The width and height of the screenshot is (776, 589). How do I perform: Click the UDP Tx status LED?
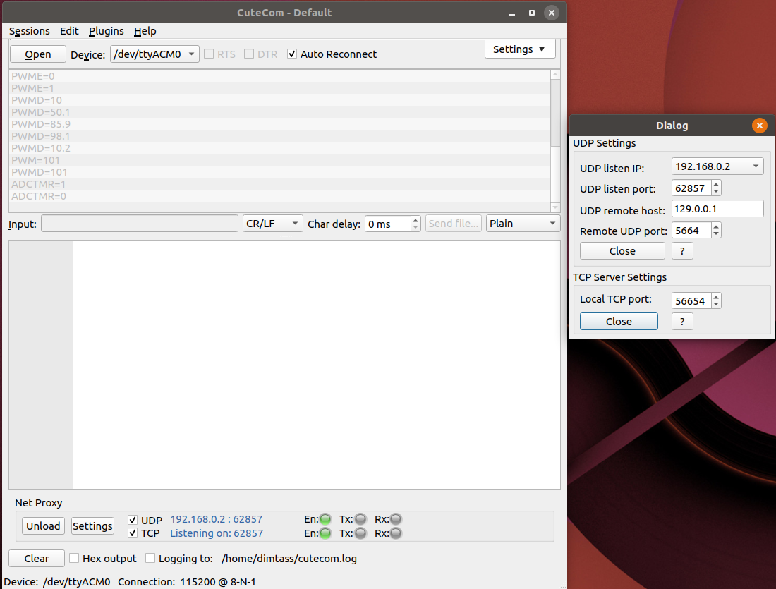pos(360,519)
